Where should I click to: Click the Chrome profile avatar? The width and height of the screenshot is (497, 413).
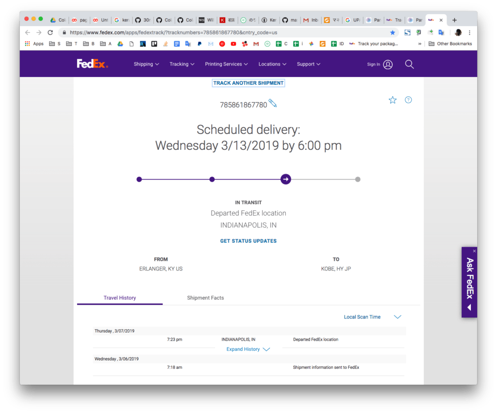pyautogui.click(x=458, y=32)
